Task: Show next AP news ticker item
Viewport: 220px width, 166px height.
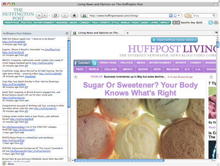Action: point(211,77)
